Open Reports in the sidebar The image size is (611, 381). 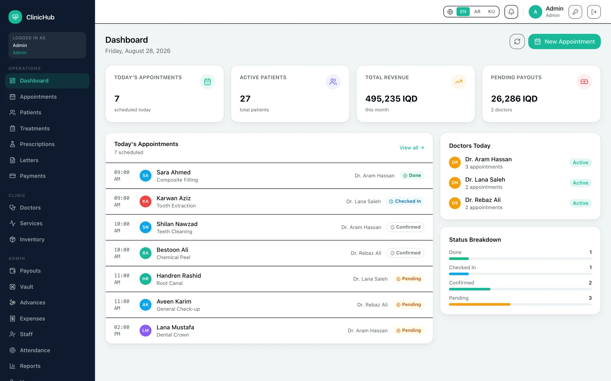point(47,366)
